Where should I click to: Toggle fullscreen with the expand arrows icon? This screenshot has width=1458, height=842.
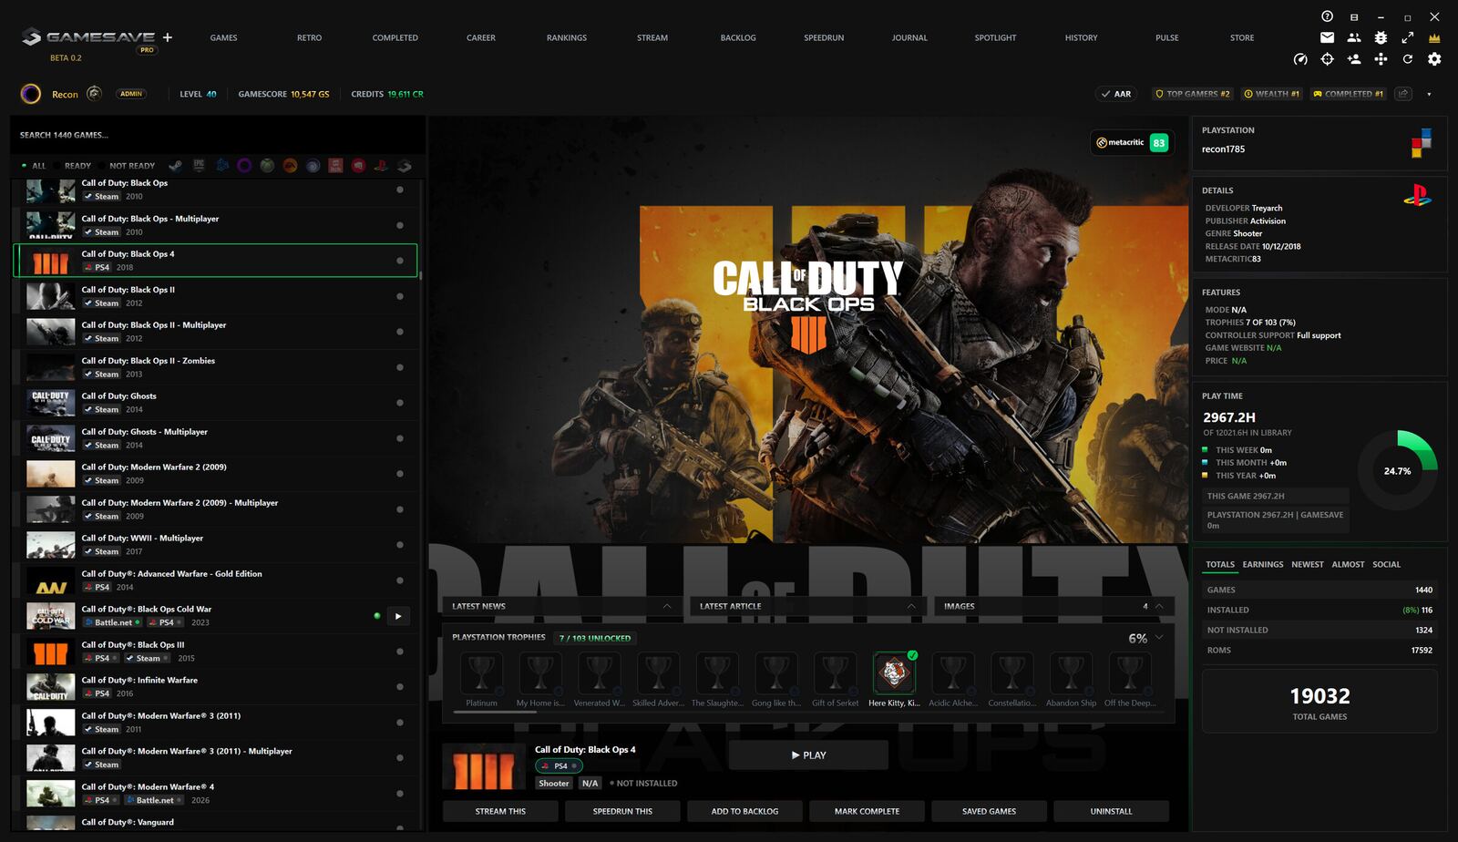(1408, 37)
